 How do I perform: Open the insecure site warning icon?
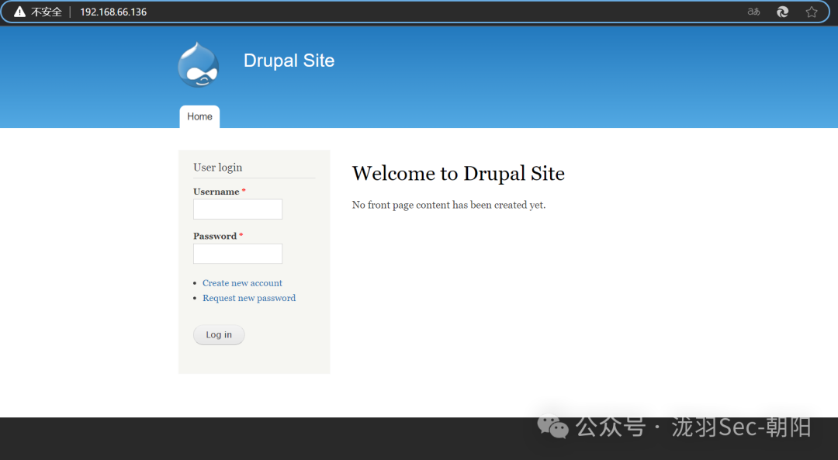click(19, 12)
